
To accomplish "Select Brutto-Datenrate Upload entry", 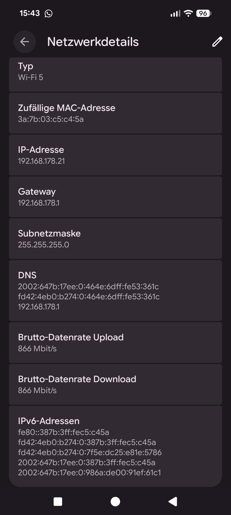I will 115,342.
